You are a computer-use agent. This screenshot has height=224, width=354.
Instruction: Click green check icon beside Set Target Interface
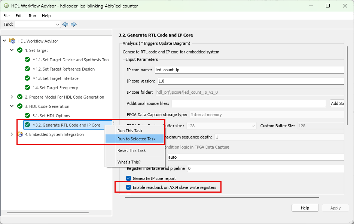[x=27, y=78]
